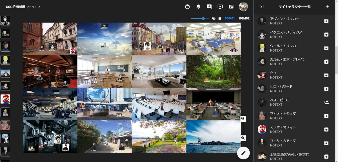Image resolution: width=338 pixels, height=162 pixels.
Task: Select the BGM01 track
Action: tap(230, 18)
